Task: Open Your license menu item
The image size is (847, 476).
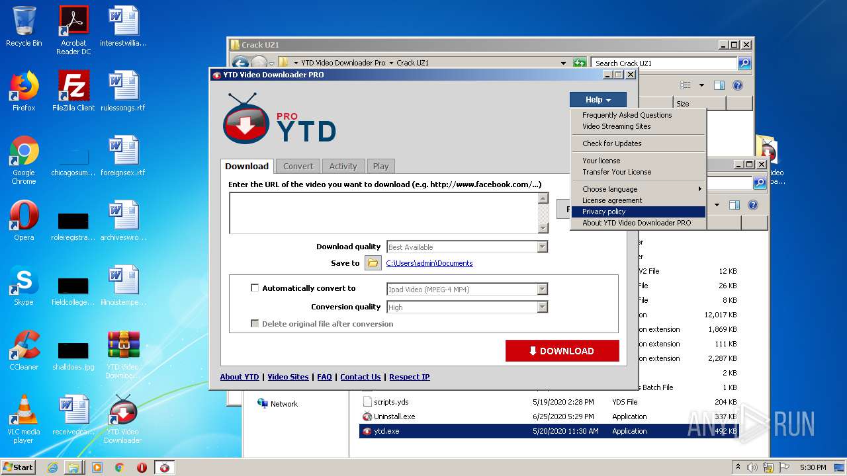Action: coord(639,161)
